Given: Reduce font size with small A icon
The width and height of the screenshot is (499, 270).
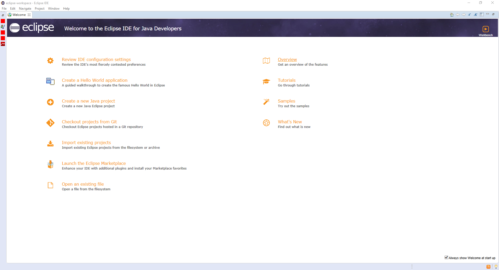Looking at the screenshot, I should pyautogui.click(x=469, y=15).
